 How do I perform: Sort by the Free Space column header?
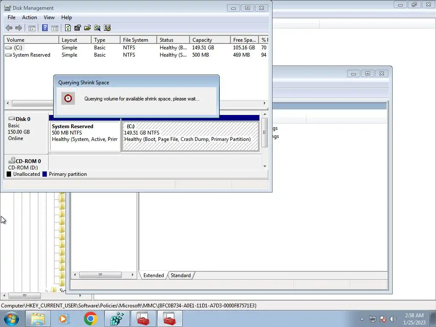tap(244, 40)
